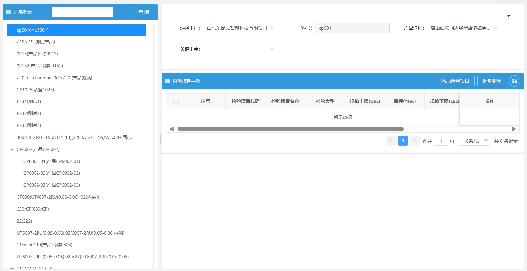
Task: Click the 共 0 条记录 total count
Action: click(506, 141)
